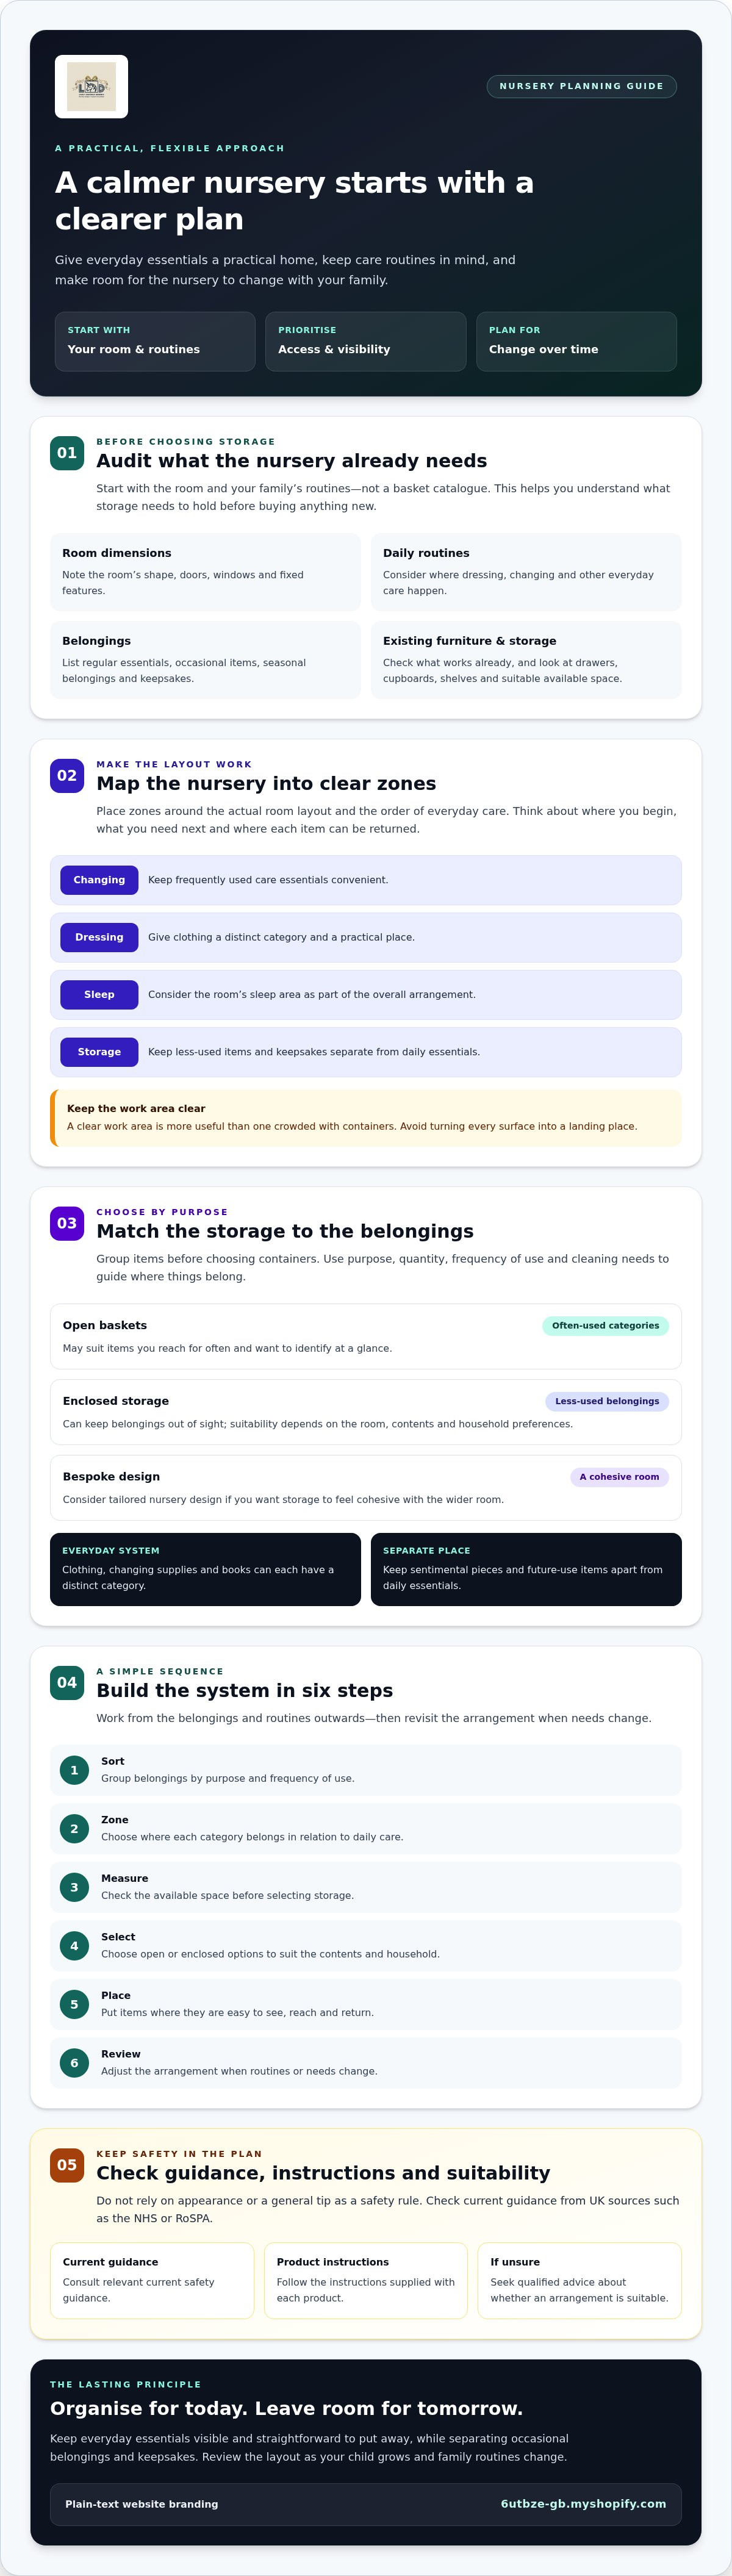Click the purple 03 number badge
The width and height of the screenshot is (732, 2576).
coord(67,1223)
